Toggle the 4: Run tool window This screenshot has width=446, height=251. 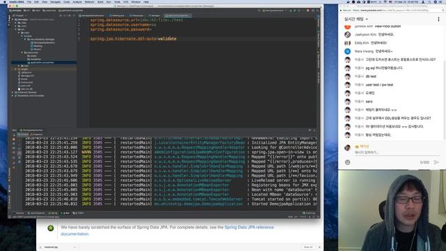pos(65,213)
